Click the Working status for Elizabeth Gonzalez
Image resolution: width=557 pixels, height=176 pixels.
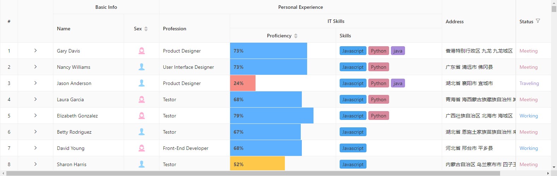529,116
